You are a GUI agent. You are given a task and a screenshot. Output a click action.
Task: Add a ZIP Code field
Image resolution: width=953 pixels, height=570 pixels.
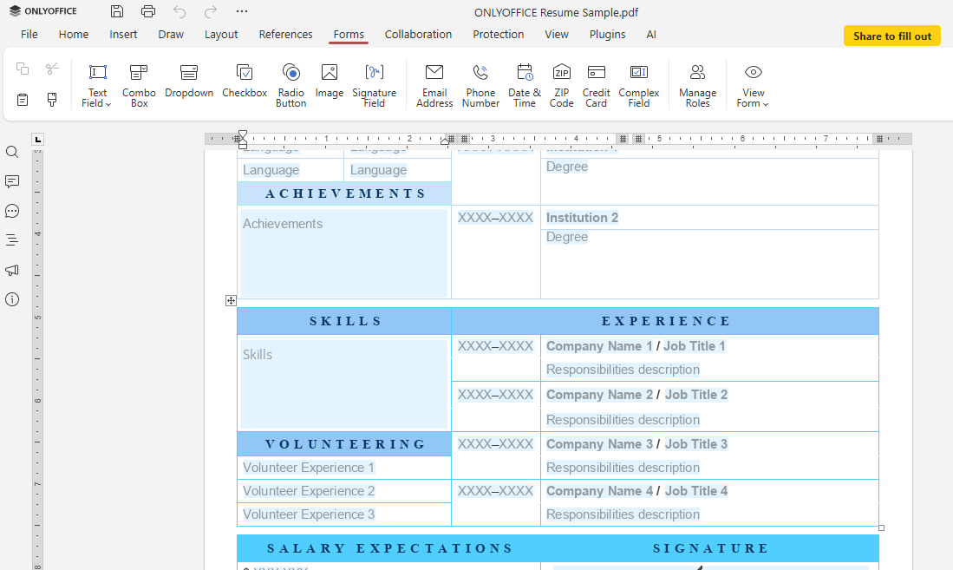click(x=561, y=84)
